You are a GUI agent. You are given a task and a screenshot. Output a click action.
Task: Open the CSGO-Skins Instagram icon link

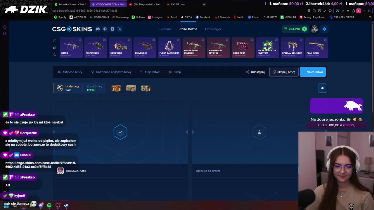112,29
